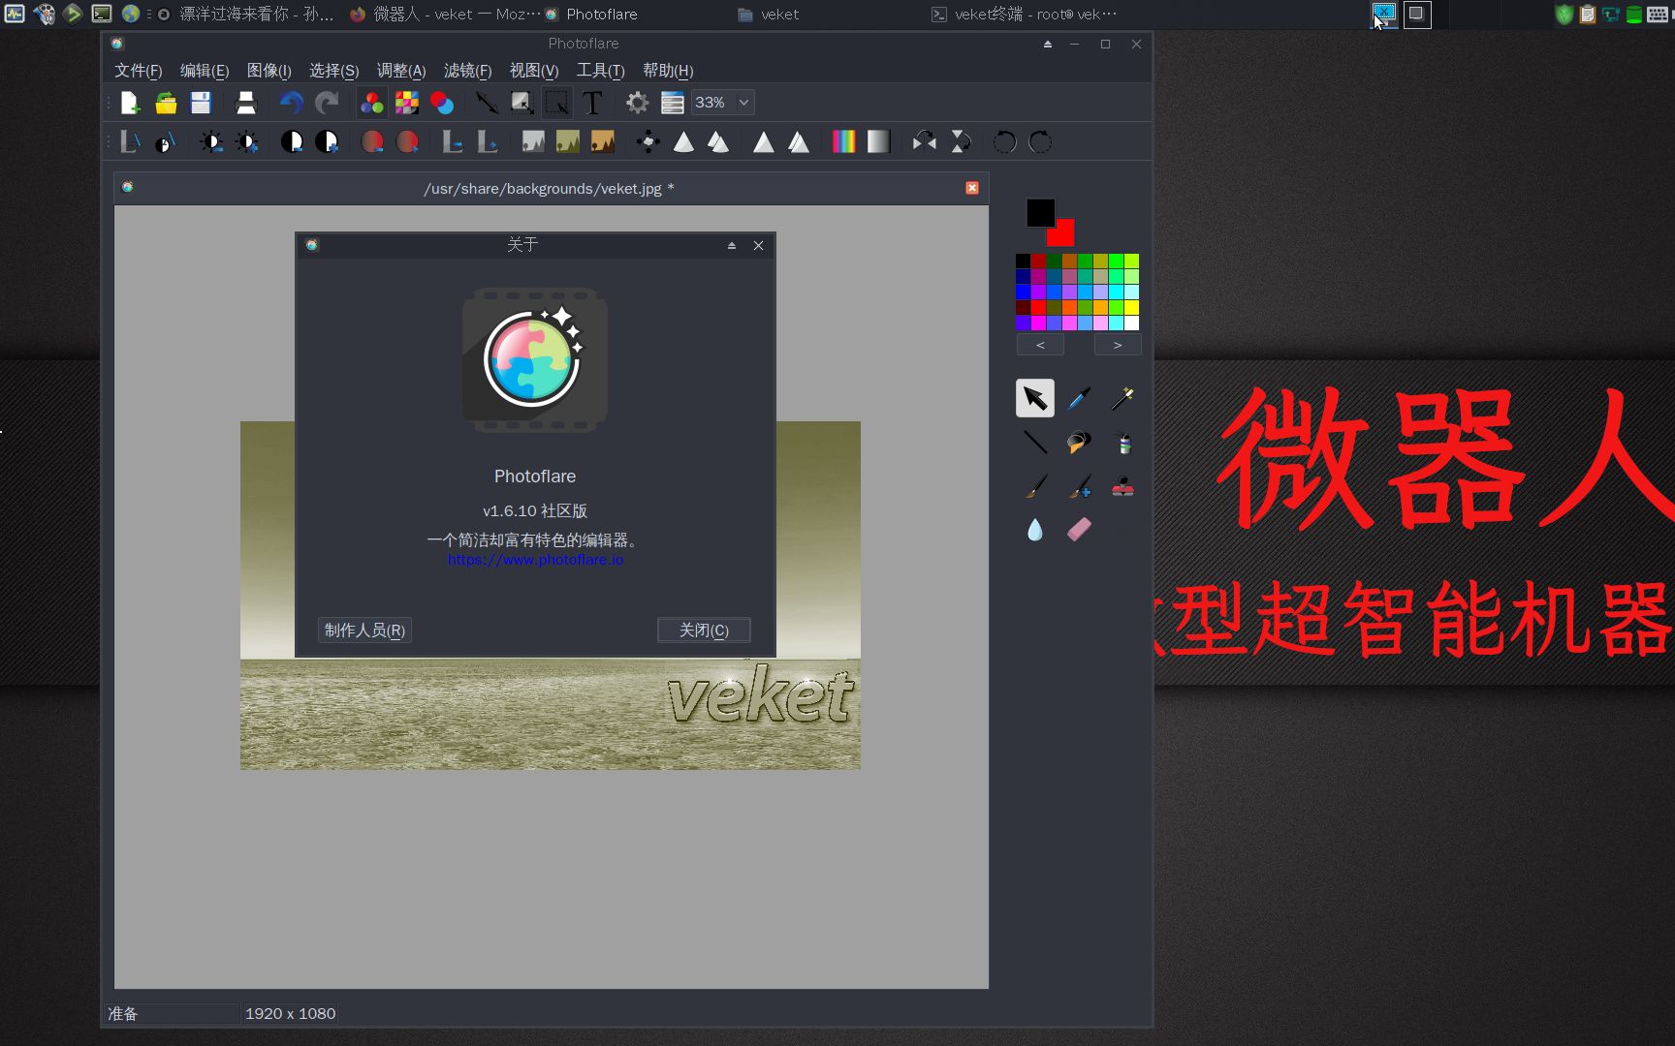Save the image using the floppy disk icon

point(201,103)
